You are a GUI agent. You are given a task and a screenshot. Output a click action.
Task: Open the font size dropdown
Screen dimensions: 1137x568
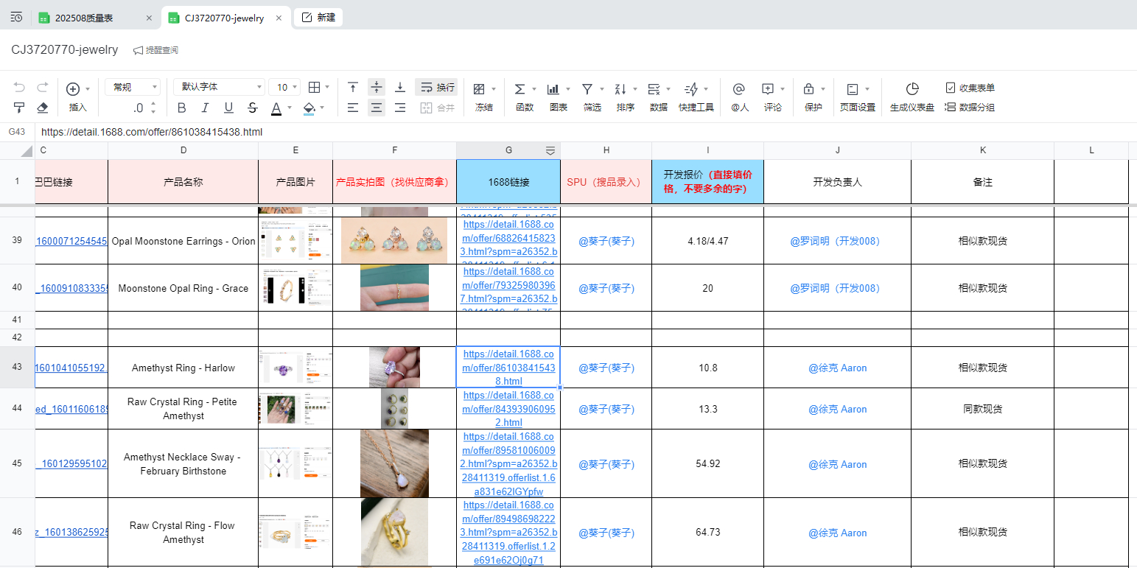(x=284, y=87)
